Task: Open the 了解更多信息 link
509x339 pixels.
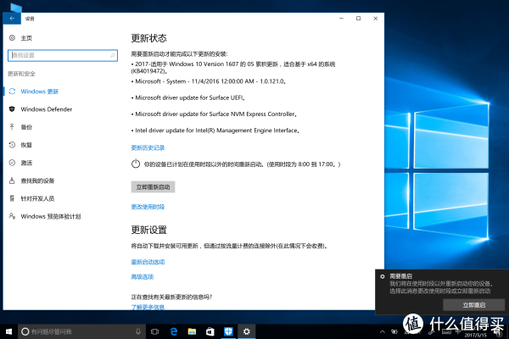Action: coord(148,307)
